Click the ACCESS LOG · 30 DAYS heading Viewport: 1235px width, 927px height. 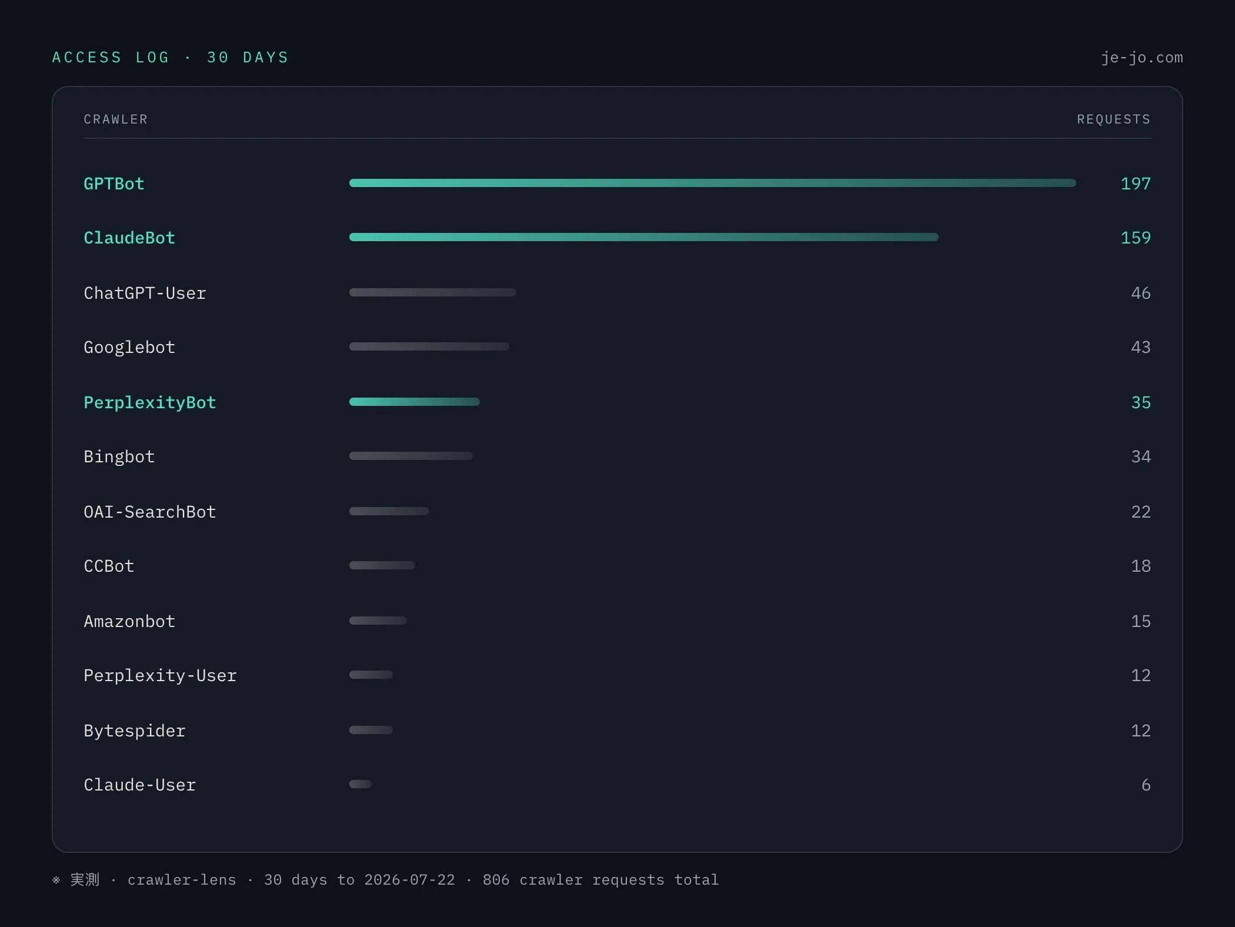(171, 57)
